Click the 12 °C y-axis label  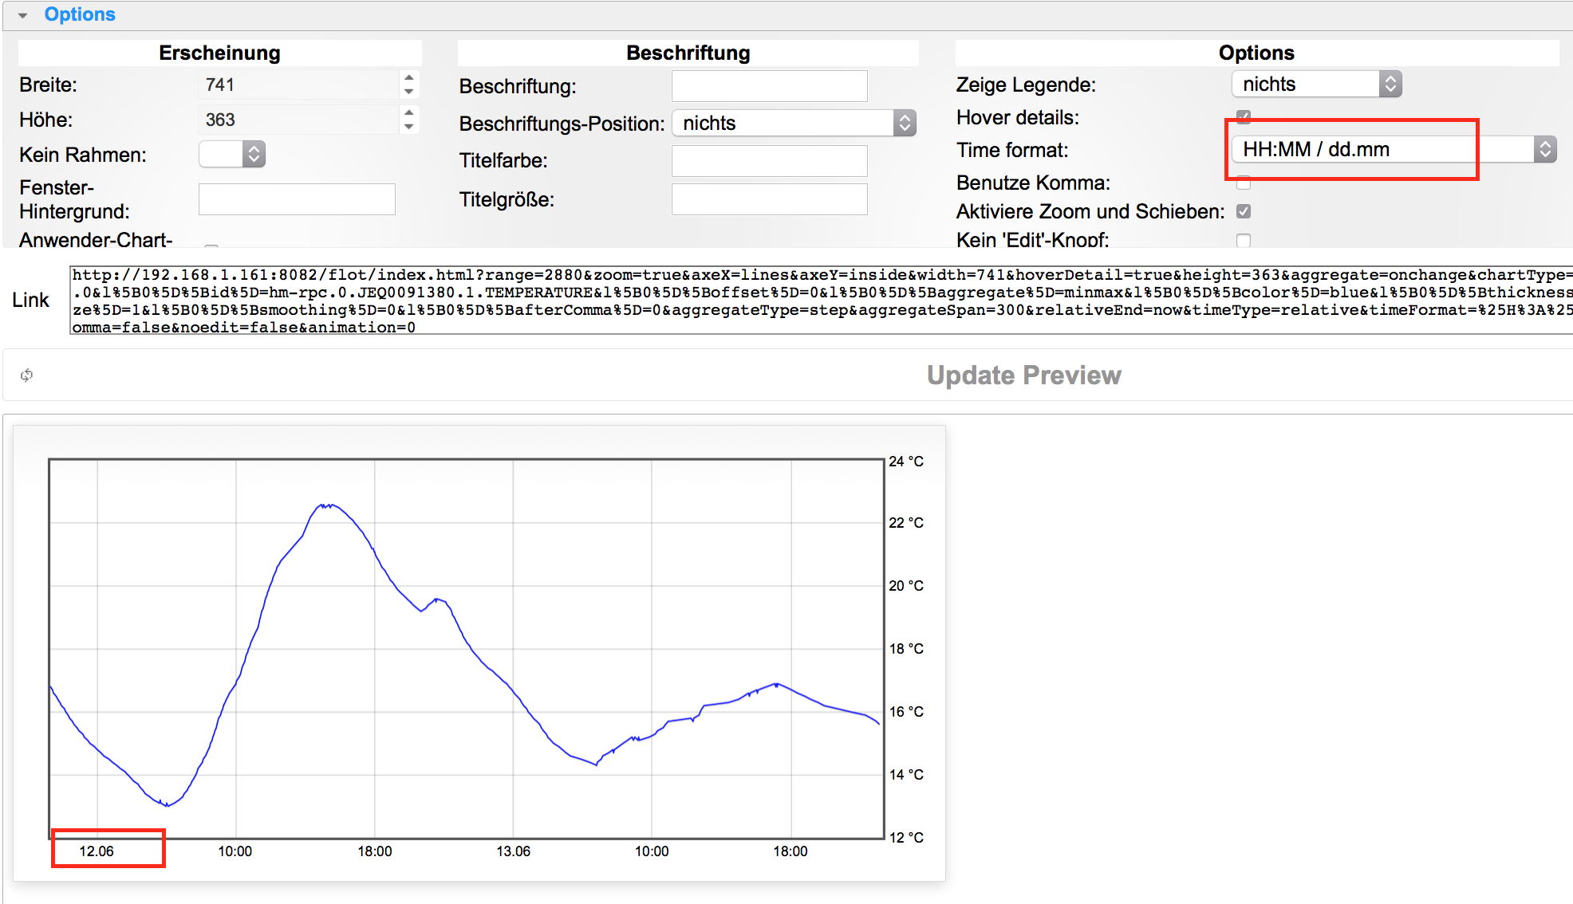point(906,838)
